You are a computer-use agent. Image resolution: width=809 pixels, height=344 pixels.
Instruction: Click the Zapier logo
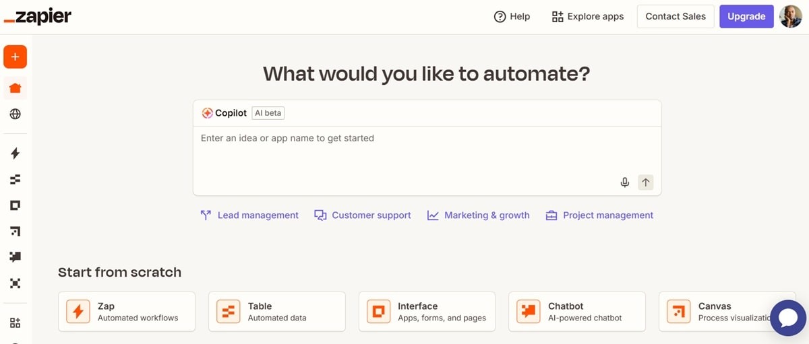(38, 17)
